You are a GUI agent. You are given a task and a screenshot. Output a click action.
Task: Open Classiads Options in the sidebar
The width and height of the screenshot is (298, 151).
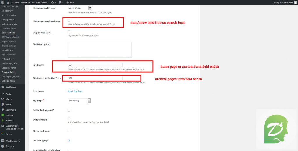[10, 6]
